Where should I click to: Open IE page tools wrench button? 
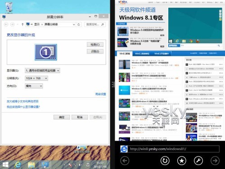(198, 161)
